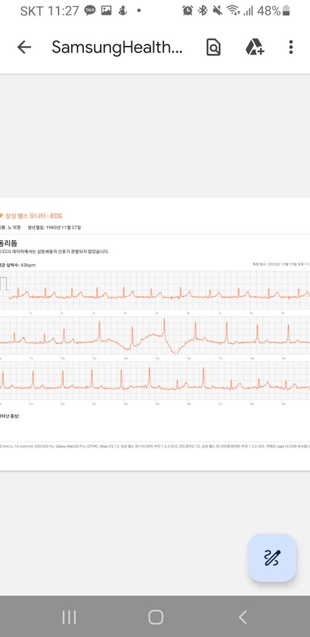Tap the Wi-Fi status icon
The image size is (310, 637).
coord(233,11)
